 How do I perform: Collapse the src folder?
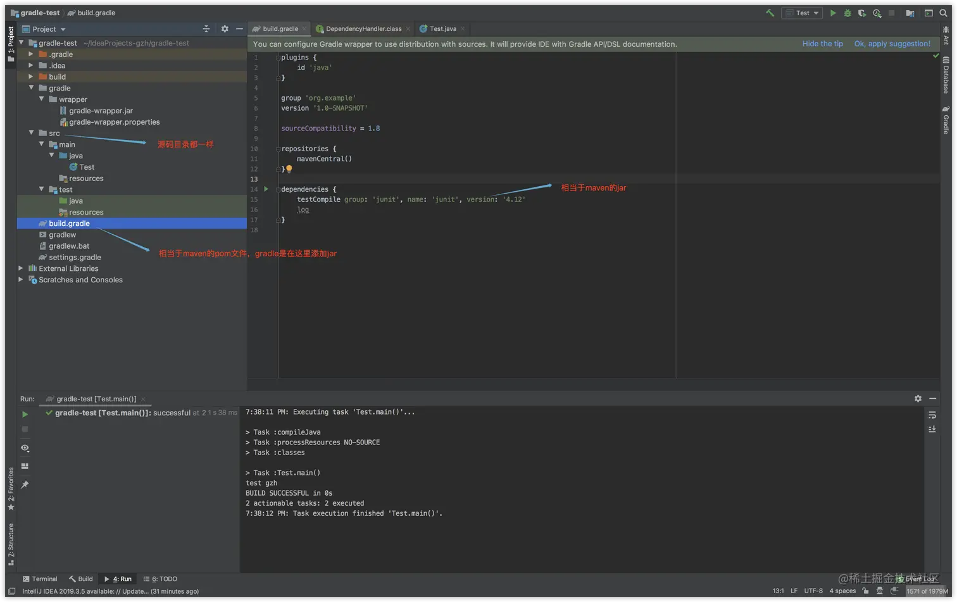coord(31,133)
